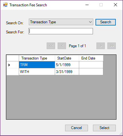
Task: Open the Search On dropdown arrow
Action: (90, 22)
